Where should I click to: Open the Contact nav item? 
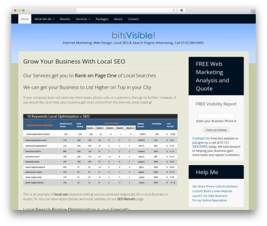[133, 19]
